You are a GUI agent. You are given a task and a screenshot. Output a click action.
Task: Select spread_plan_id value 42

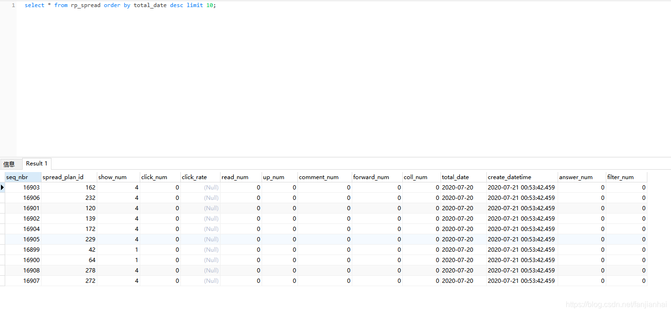69,250
